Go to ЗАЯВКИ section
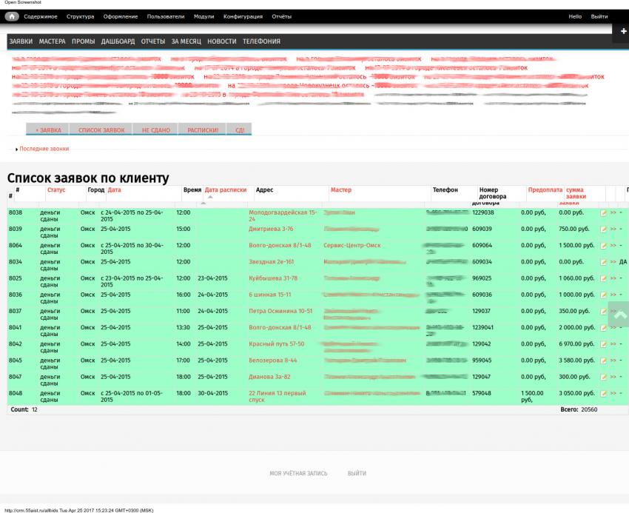 (21, 41)
